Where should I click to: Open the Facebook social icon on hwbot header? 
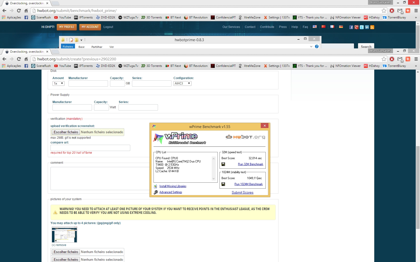[x=351, y=27]
